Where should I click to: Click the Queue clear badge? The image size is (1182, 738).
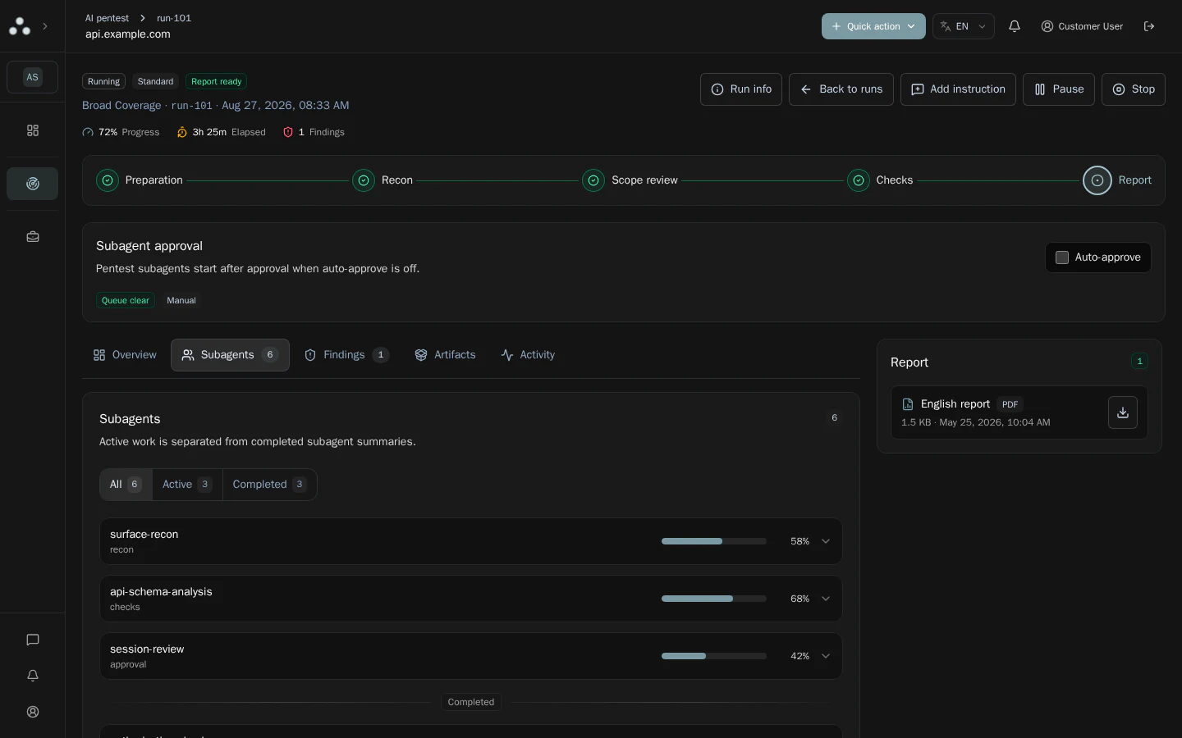pos(126,300)
